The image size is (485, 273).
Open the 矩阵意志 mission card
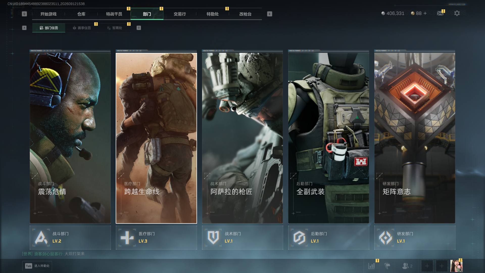pyautogui.click(x=415, y=138)
